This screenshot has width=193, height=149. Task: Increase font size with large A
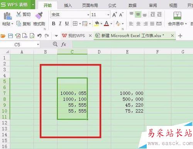114,15
